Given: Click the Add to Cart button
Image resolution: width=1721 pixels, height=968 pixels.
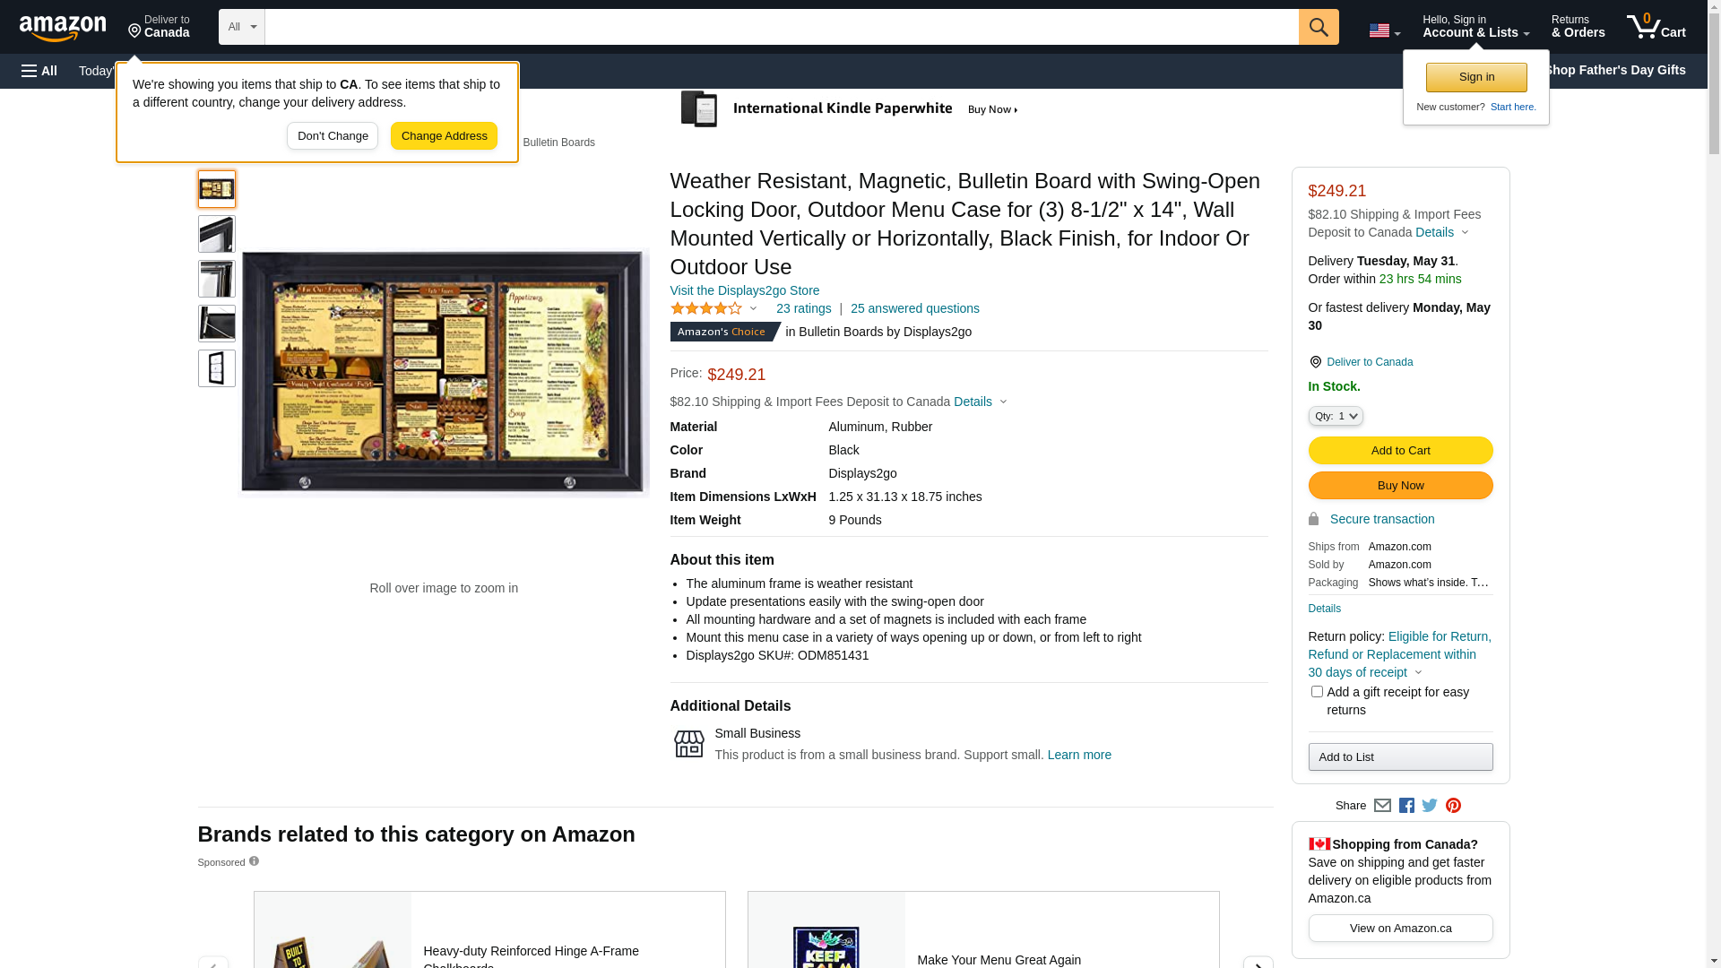Looking at the screenshot, I should [x=1400, y=451].
